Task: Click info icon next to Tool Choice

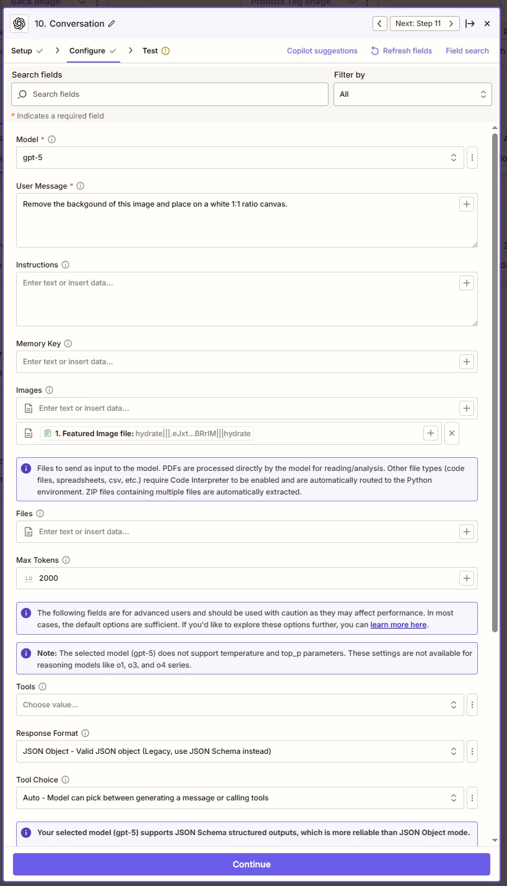Action: point(66,780)
